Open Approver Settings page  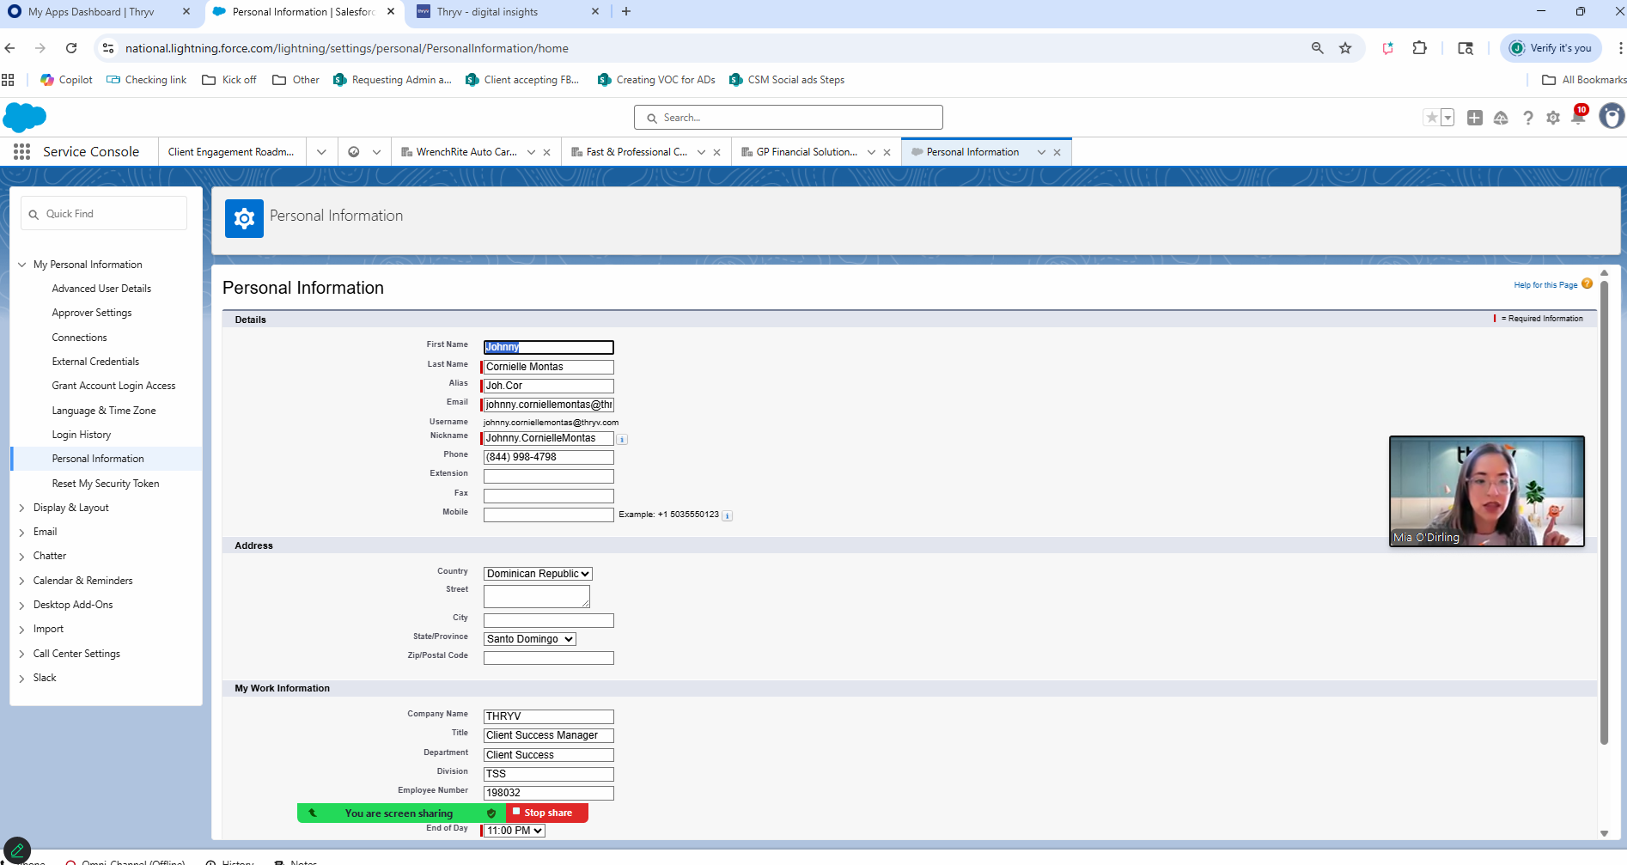pos(92,313)
